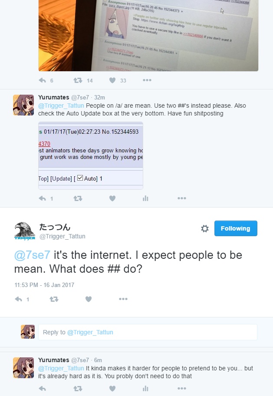The height and width of the screenshot is (396, 273).
Task: Click the Trigger eagle profile avatar
Action: (x=24, y=231)
